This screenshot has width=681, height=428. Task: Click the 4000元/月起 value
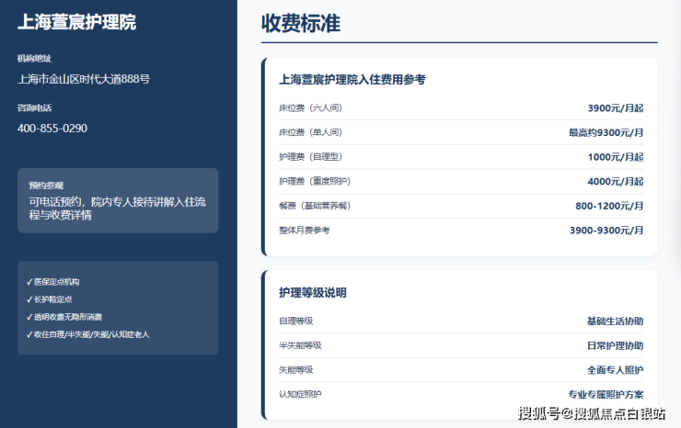(616, 181)
